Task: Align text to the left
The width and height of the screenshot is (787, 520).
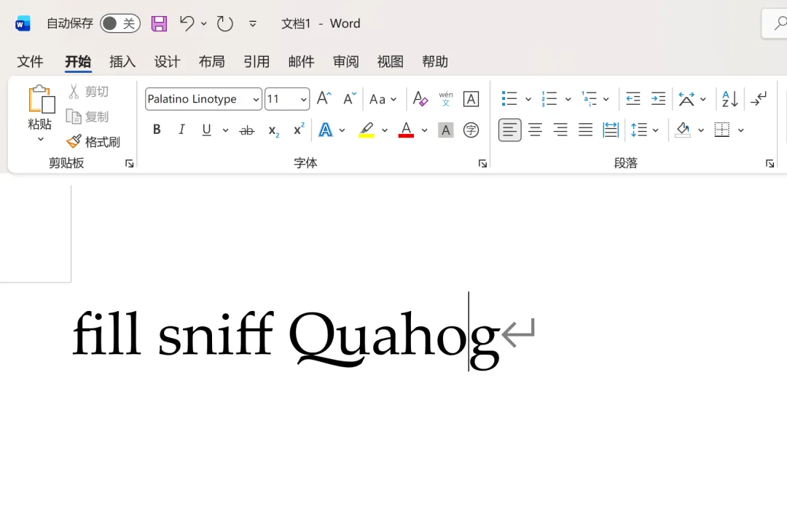Action: [x=509, y=130]
